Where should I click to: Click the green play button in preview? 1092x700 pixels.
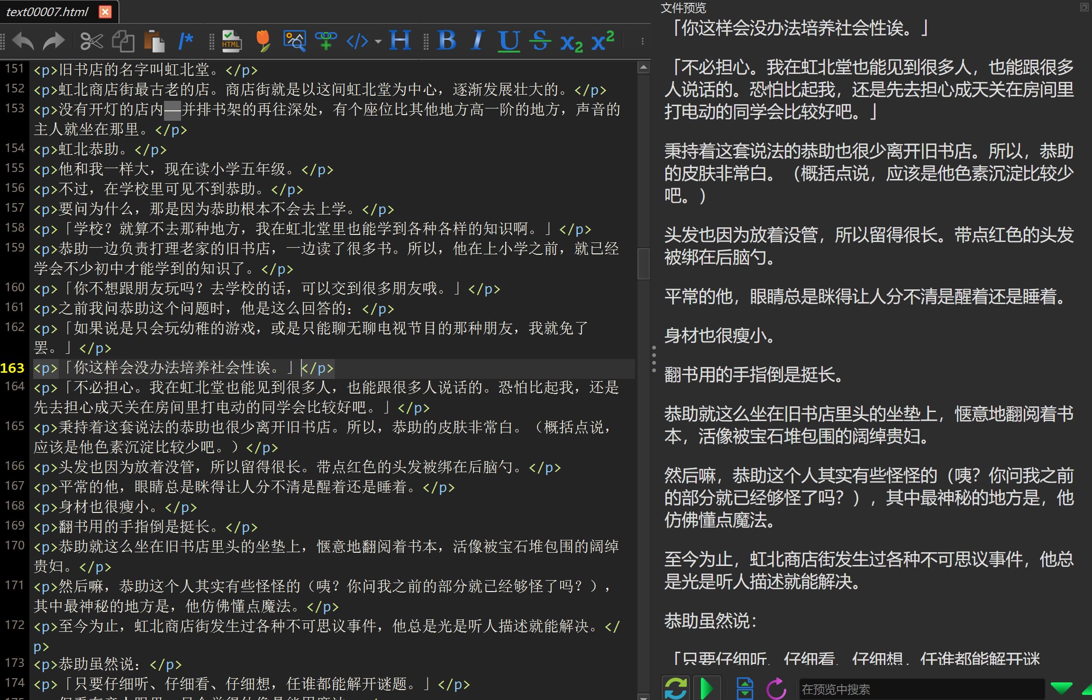pyautogui.click(x=707, y=688)
